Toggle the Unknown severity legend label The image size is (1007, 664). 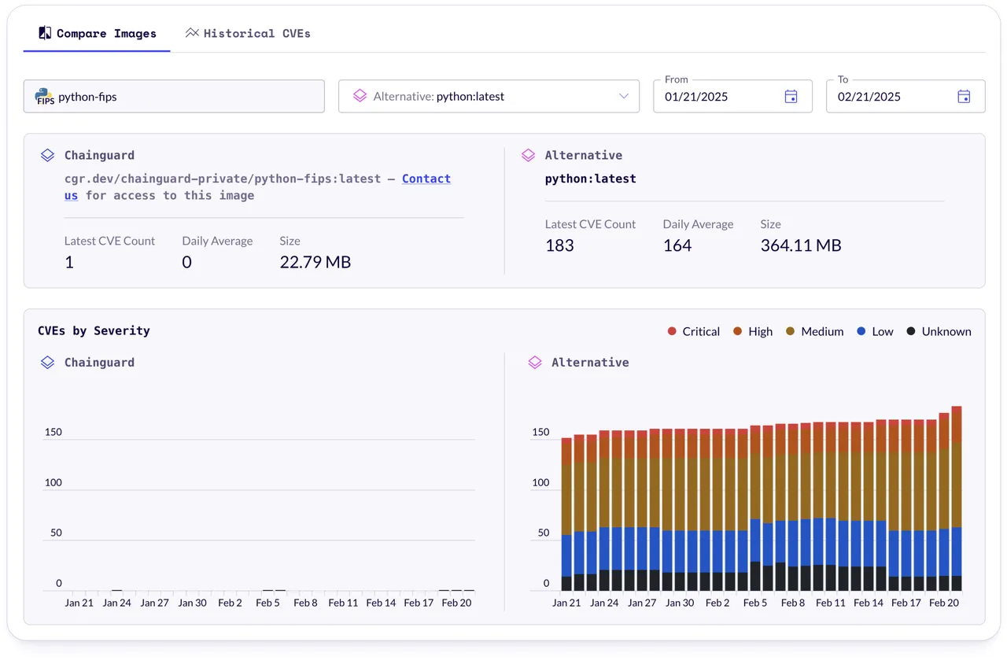(x=946, y=331)
